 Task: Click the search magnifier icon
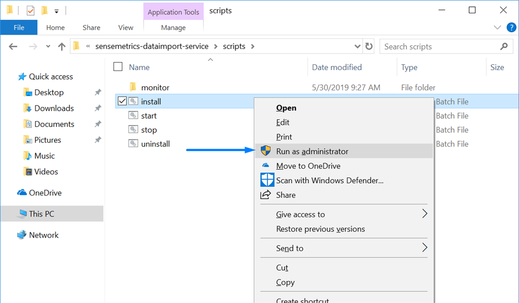504,47
